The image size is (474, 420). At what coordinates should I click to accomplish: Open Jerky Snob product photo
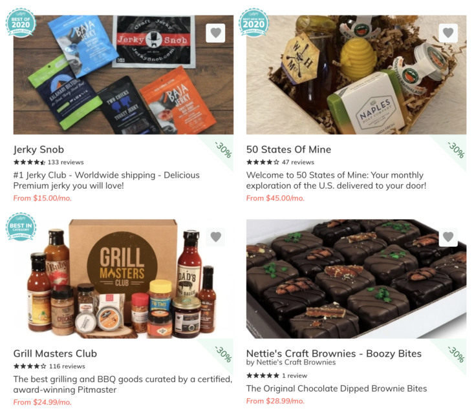(x=124, y=75)
